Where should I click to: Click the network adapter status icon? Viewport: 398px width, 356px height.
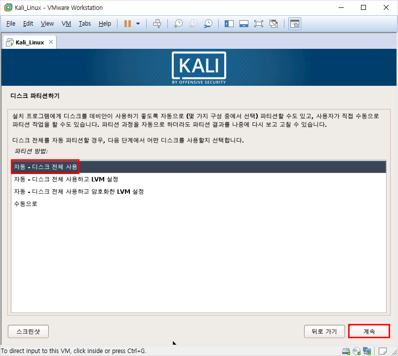tap(367, 351)
